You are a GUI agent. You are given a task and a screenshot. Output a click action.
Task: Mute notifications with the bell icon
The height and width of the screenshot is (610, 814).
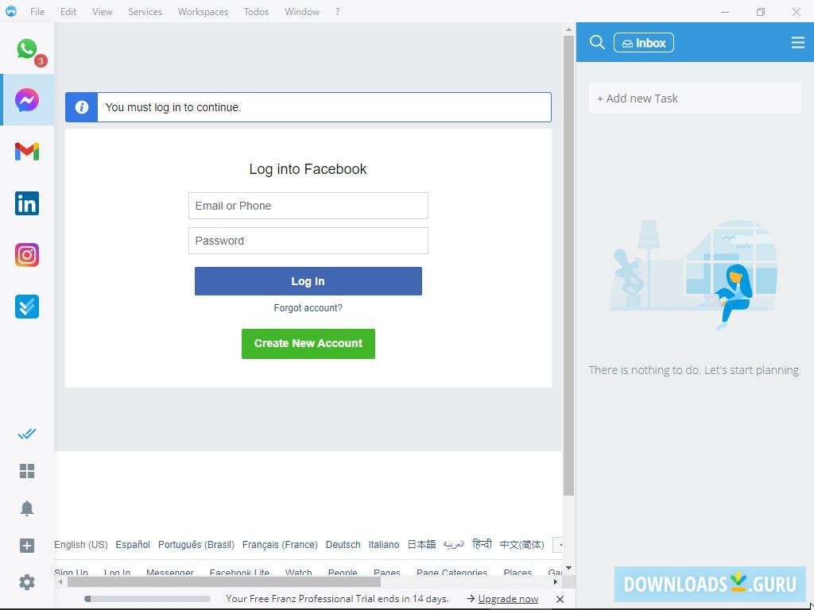[27, 508]
